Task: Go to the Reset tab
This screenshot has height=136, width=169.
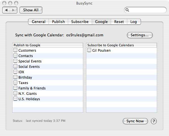Action: pyautogui.click(x=119, y=22)
